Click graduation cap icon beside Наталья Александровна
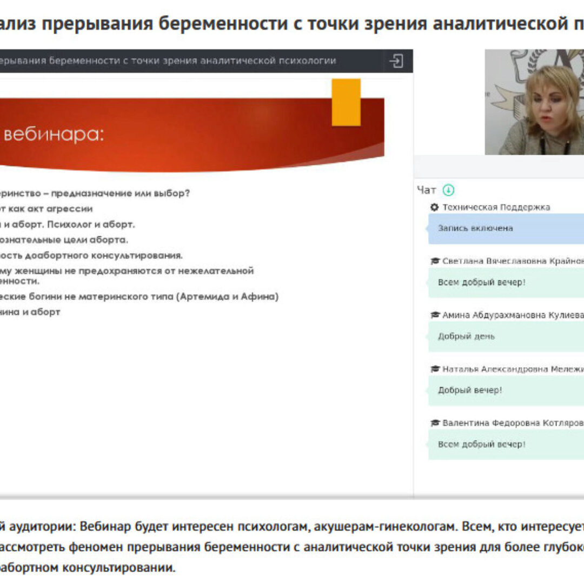The image size is (584, 584). (434, 369)
